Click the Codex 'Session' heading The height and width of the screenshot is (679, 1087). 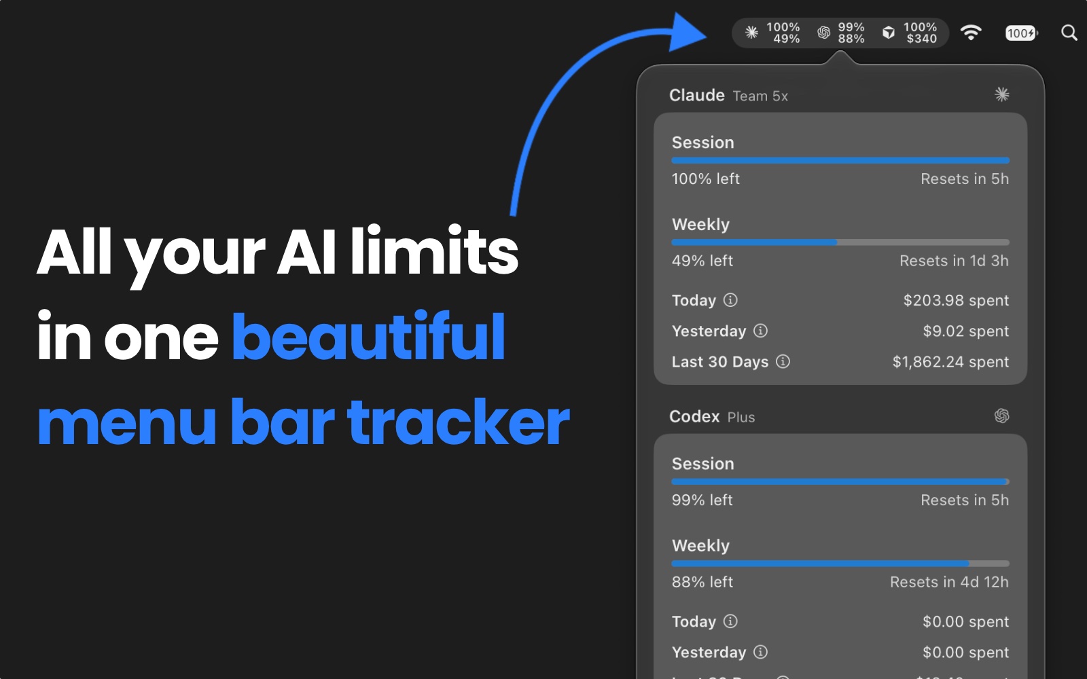click(702, 464)
